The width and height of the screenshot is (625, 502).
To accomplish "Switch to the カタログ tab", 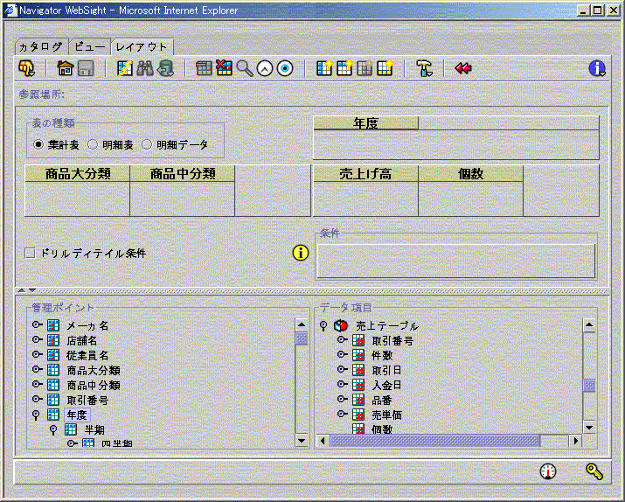I will click(x=41, y=46).
